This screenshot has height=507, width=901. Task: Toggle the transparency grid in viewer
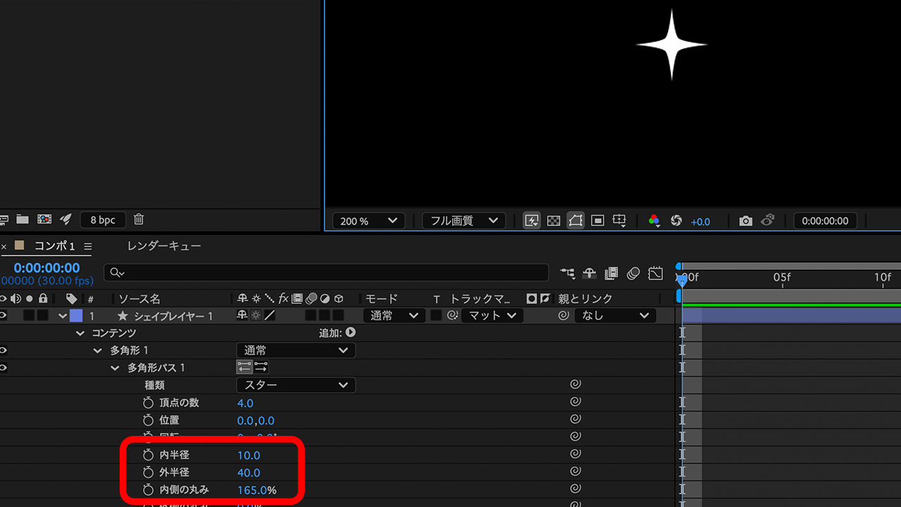coord(553,221)
